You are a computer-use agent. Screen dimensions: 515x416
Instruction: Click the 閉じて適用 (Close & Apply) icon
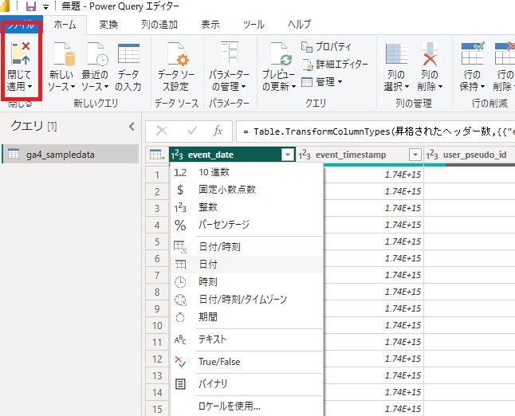point(21,53)
